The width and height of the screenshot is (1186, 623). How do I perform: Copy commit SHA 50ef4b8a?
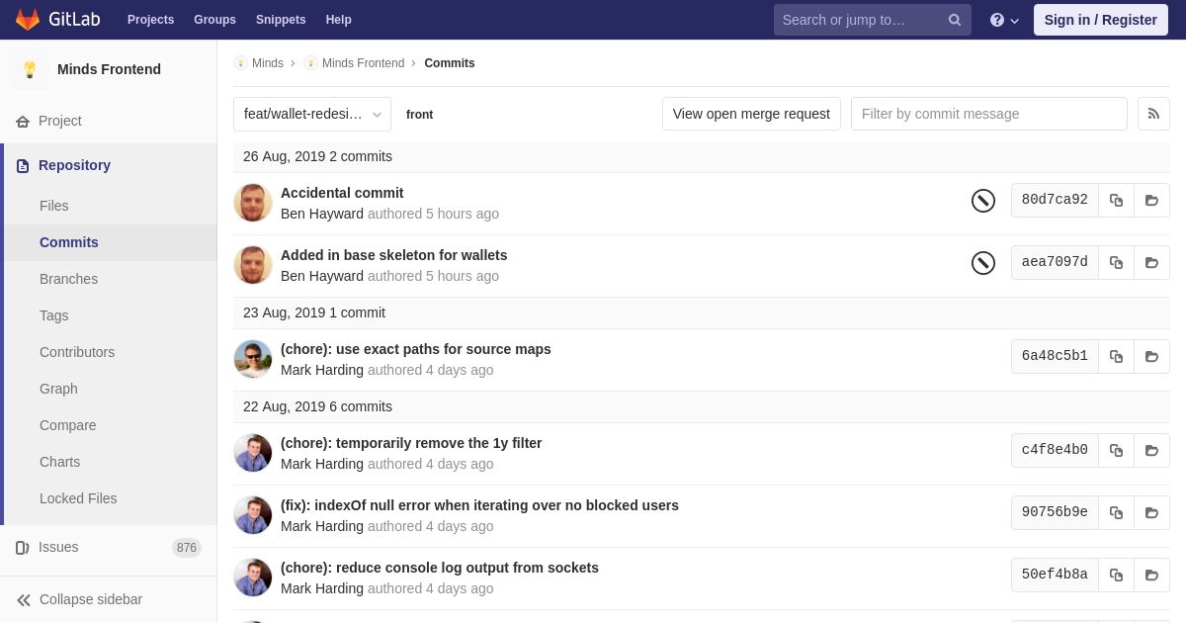[1116, 575]
